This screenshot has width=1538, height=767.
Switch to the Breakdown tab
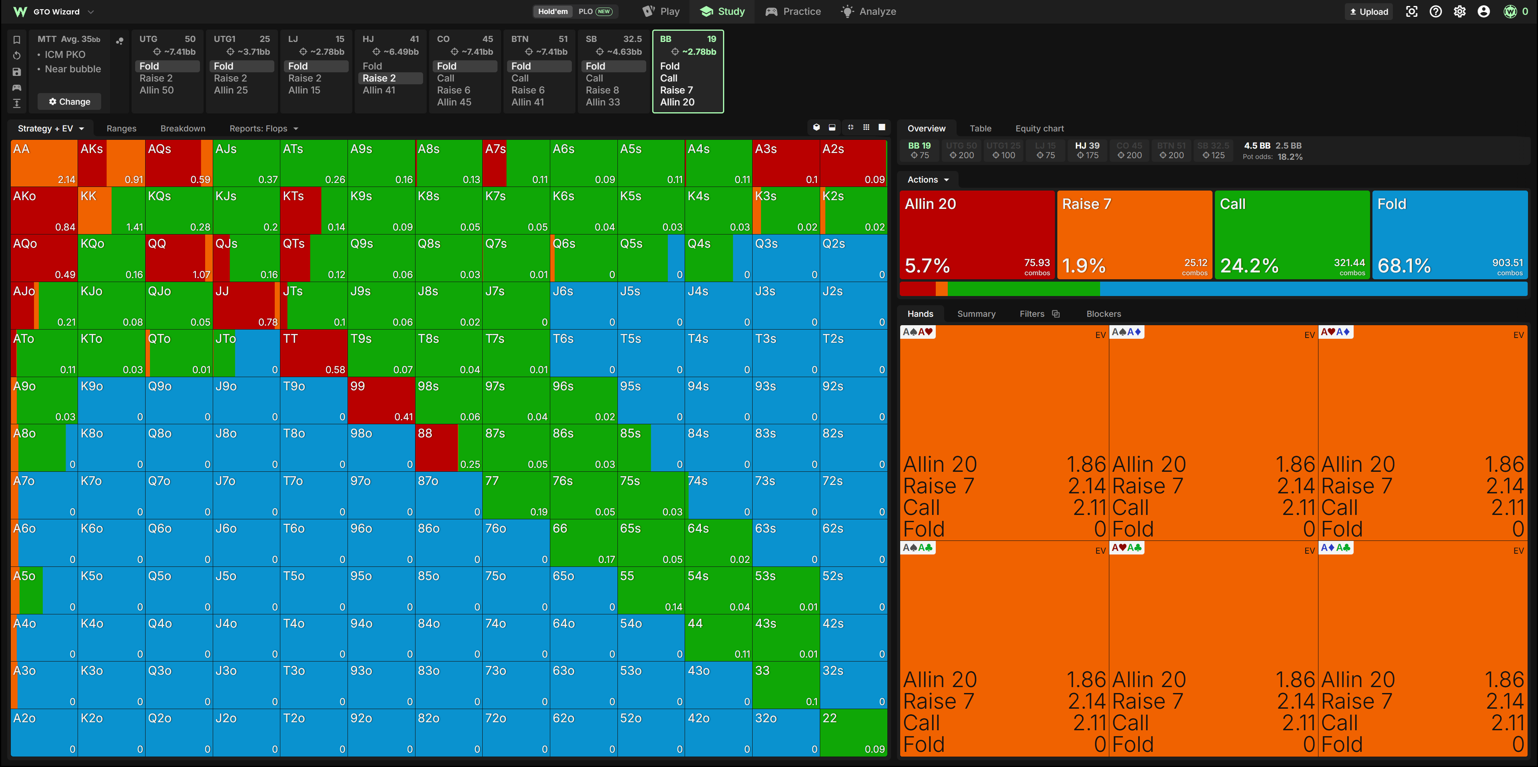pyautogui.click(x=183, y=128)
